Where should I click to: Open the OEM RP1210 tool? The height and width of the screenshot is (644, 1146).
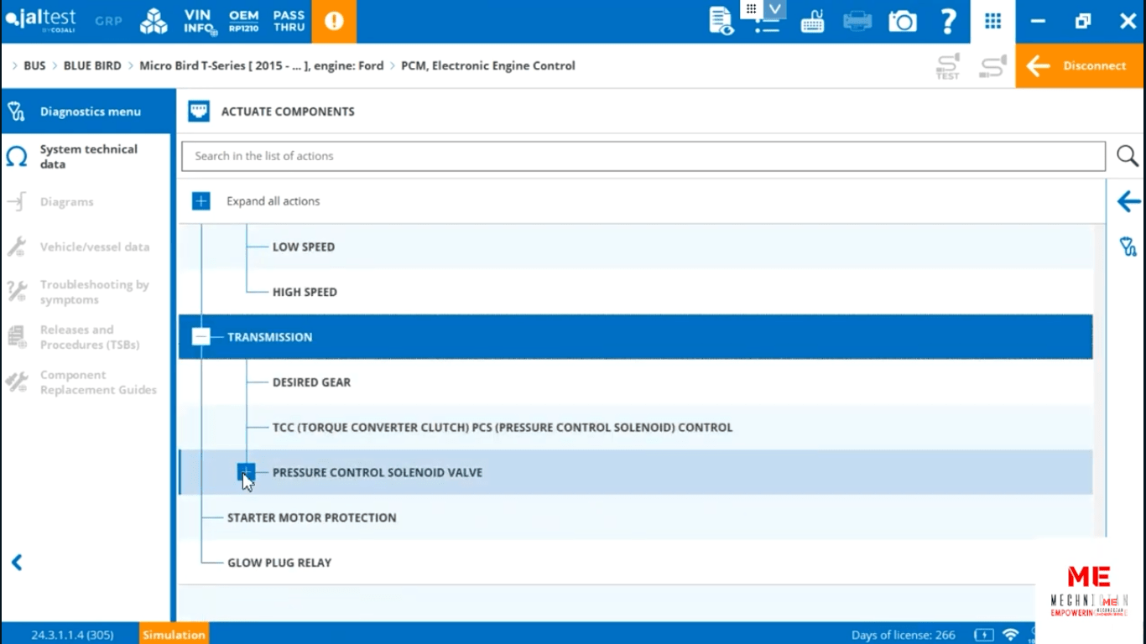click(x=243, y=22)
